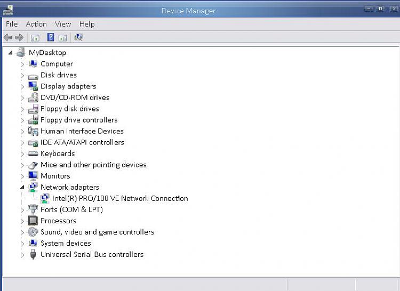Click the Universal Serial Bus controllers icon
This screenshot has width=400, height=291.
(x=33, y=254)
